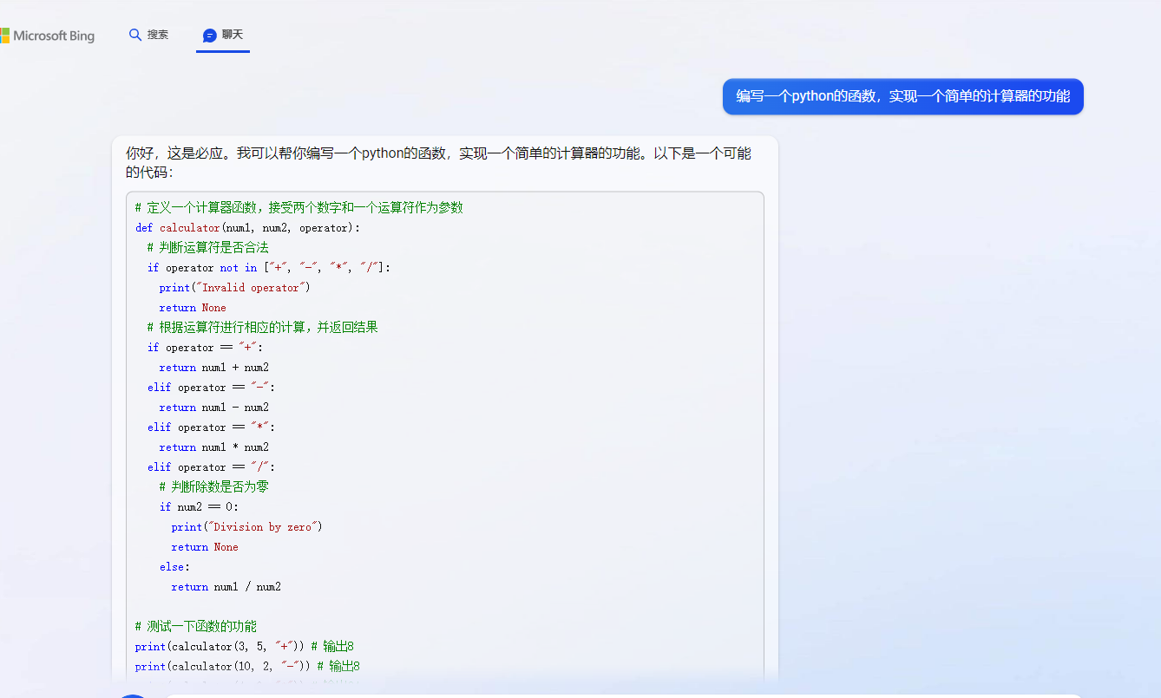The width and height of the screenshot is (1161, 698).
Task: Click the comment 定义一个计算器函数 line
Action: (x=299, y=208)
